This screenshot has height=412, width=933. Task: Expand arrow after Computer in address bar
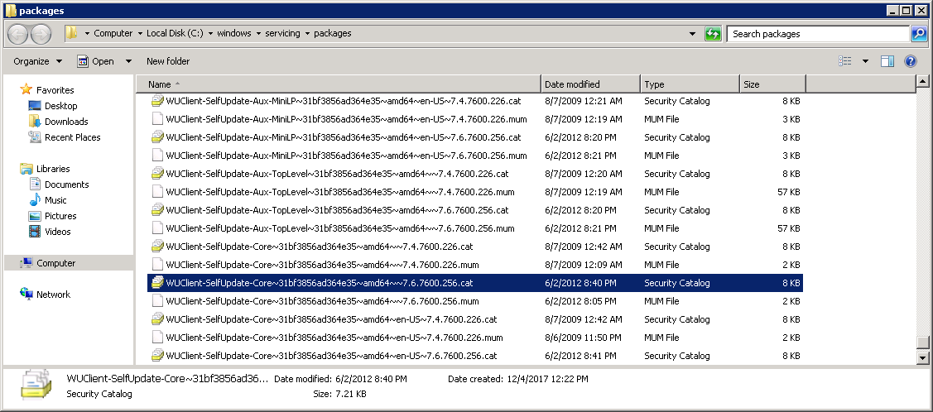[x=141, y=33]
